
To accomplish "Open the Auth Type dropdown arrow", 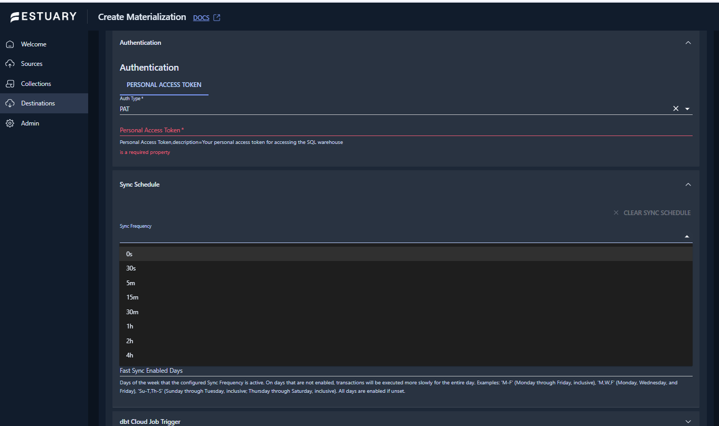I will point(687,109).
